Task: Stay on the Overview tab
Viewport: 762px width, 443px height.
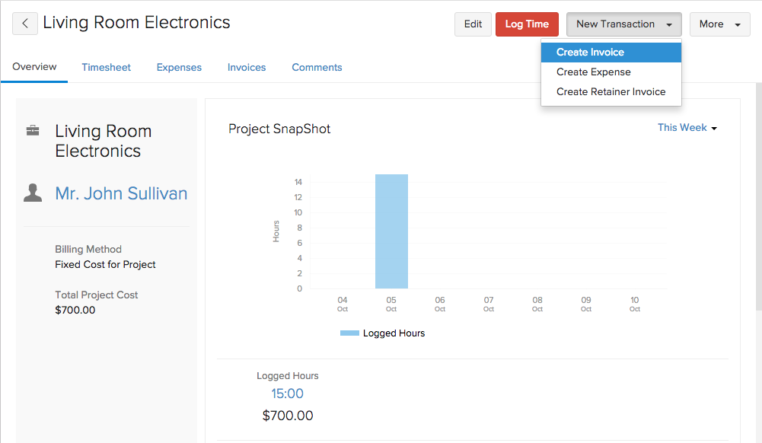Action: 34,67
